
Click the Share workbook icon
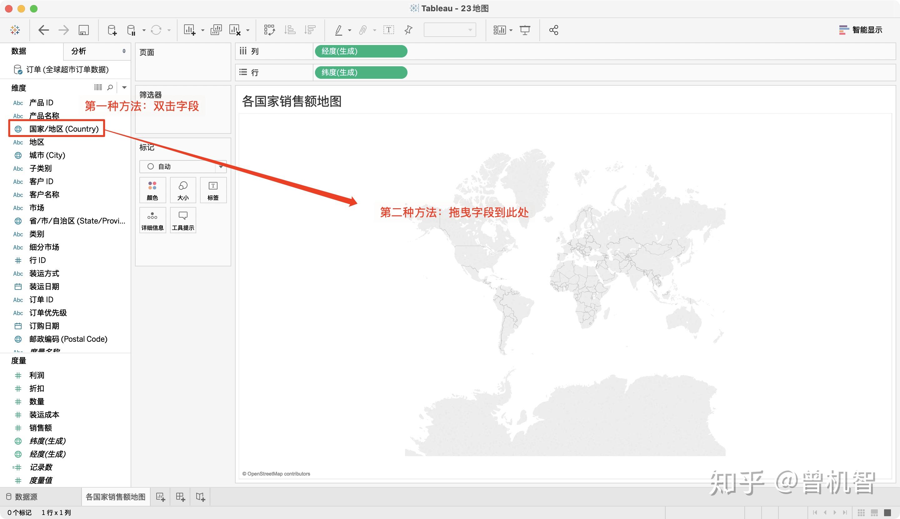point(554,30)
